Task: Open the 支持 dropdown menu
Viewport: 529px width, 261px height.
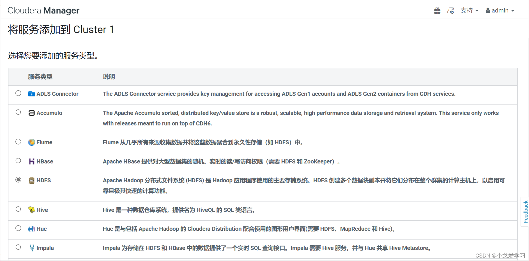Action: pyautogui.click(x=469, y=11)
